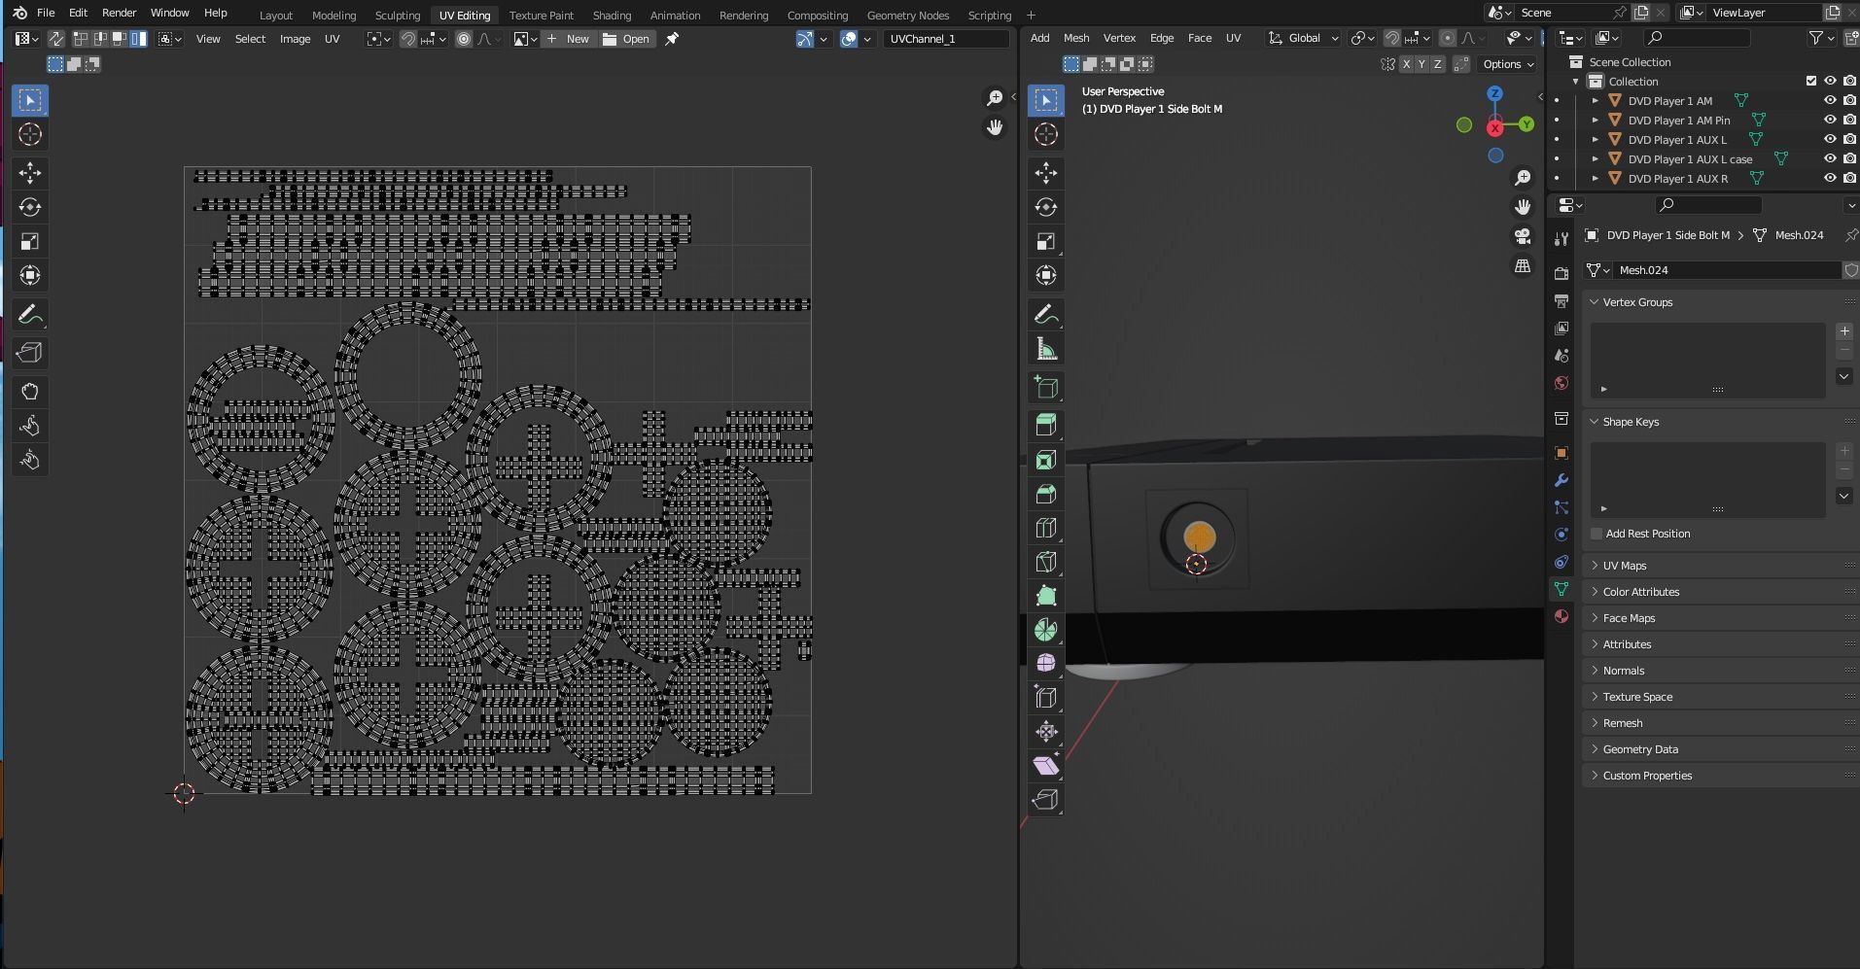Select the UV Pinch sculpt tool

[x=30, y=460]
